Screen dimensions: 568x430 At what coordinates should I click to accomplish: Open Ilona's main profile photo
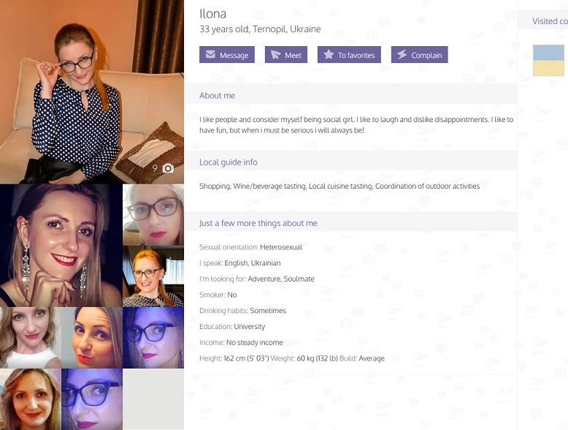(x=92, y=92)
